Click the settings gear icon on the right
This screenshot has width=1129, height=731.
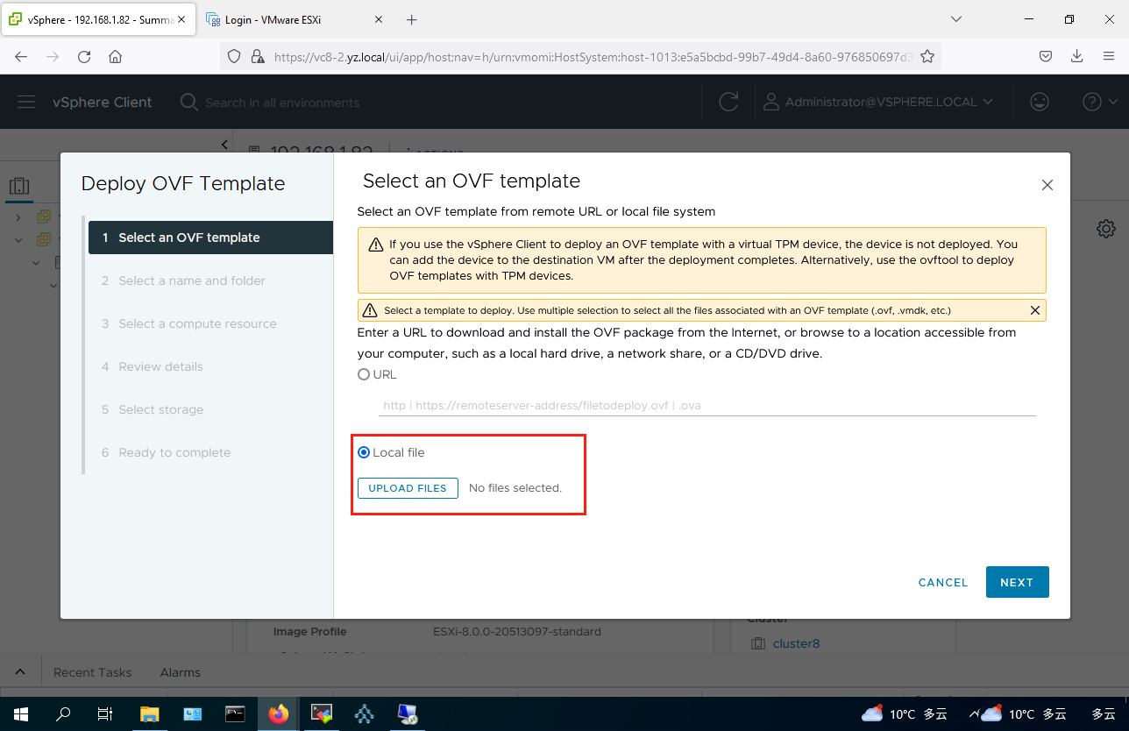pyautogui.click(x=1106, y=229)
